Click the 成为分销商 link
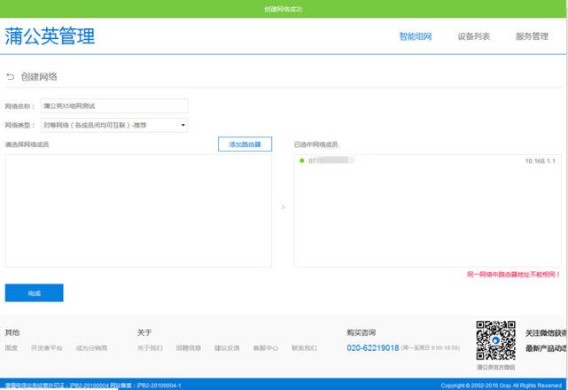 coord(91,348)
